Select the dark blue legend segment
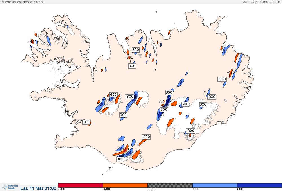The width and height of the screenshot is (282, 191). pyautogui.click(x=259, y=185)
